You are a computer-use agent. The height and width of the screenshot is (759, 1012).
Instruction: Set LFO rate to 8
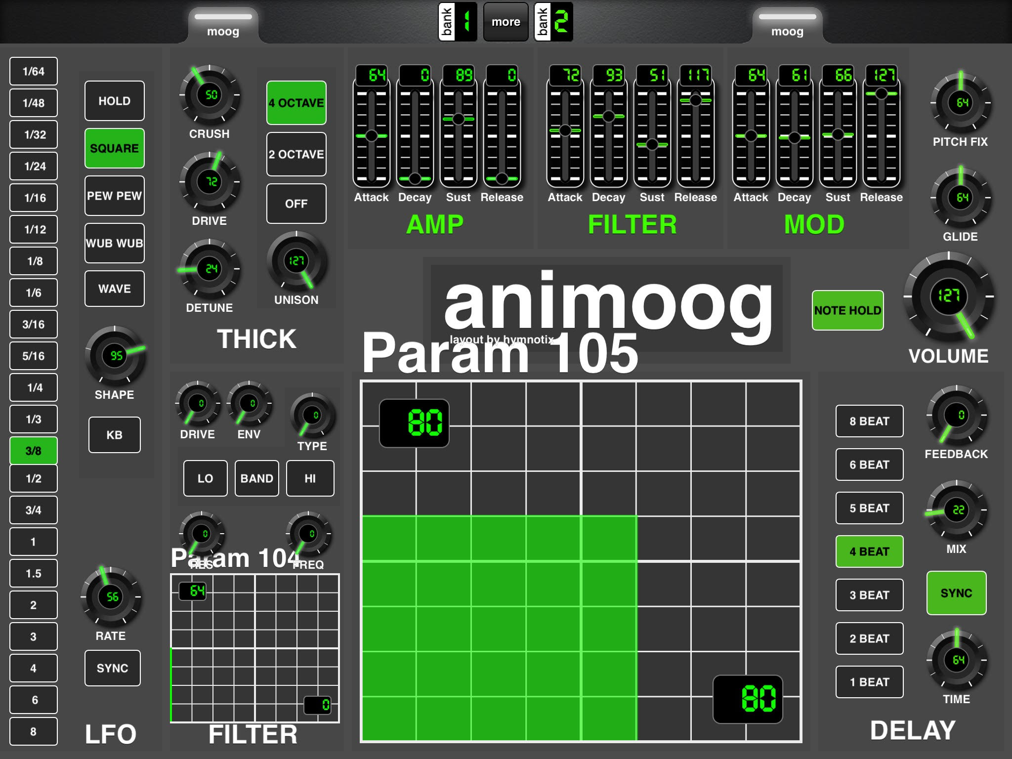[x=34, y=731]
